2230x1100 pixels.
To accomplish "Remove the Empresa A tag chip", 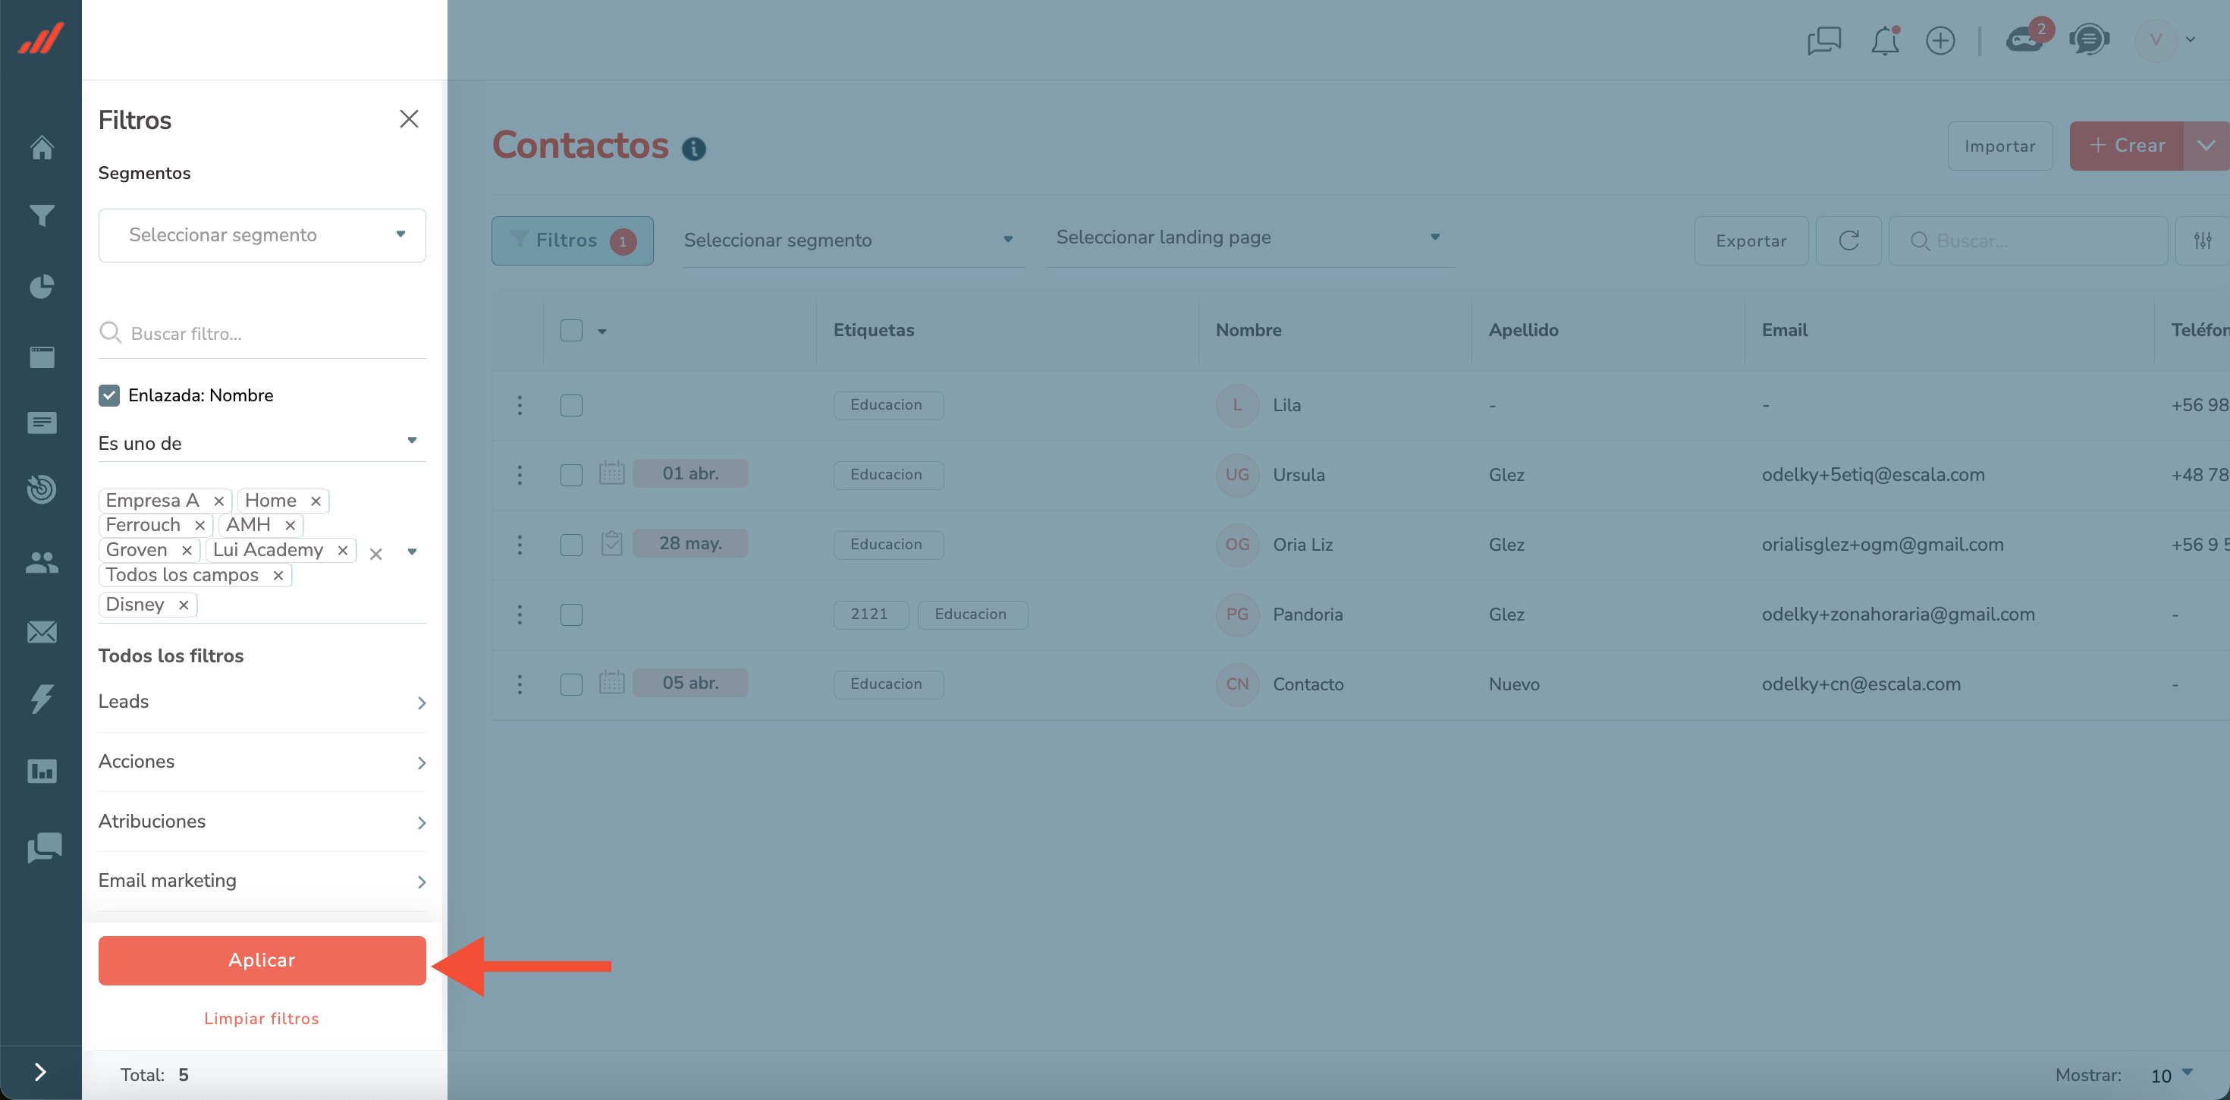I will click(x=219, y=501).
